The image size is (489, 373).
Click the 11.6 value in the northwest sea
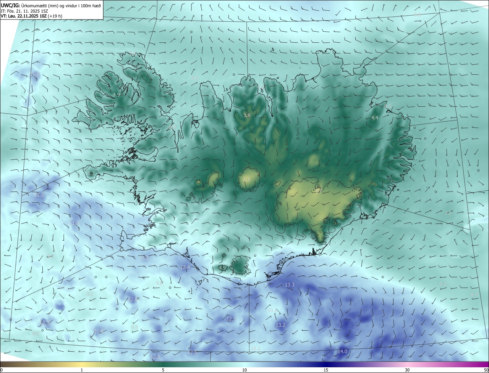[x=35, y=74]
